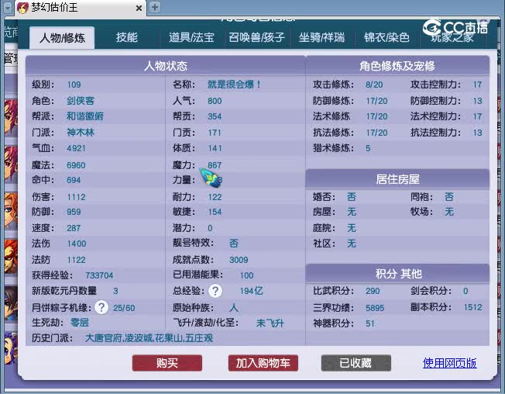Screen dimensions: 505x394
Task: Click the help icon beside 月饼粽子机缘
Action: (x=101, y=307)
